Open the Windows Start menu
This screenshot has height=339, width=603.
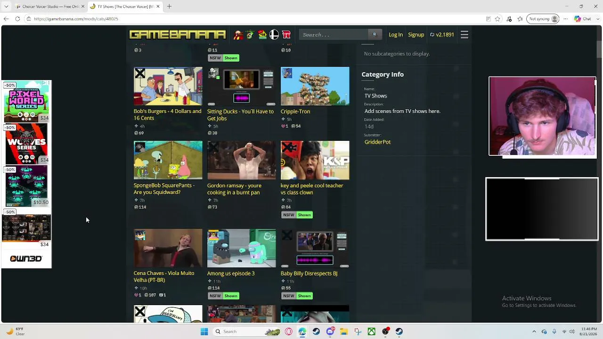(204, 331)
